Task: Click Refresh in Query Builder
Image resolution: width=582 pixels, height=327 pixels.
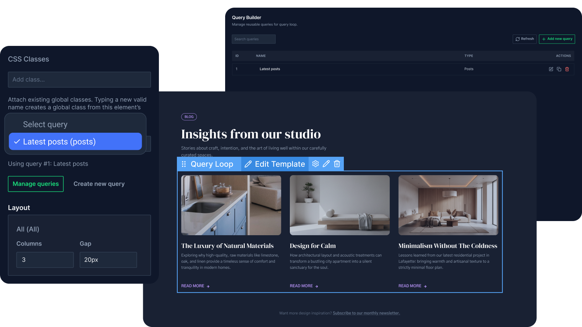Action: [525, 39]
